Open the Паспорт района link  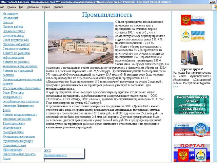click(x=13, y=27)
